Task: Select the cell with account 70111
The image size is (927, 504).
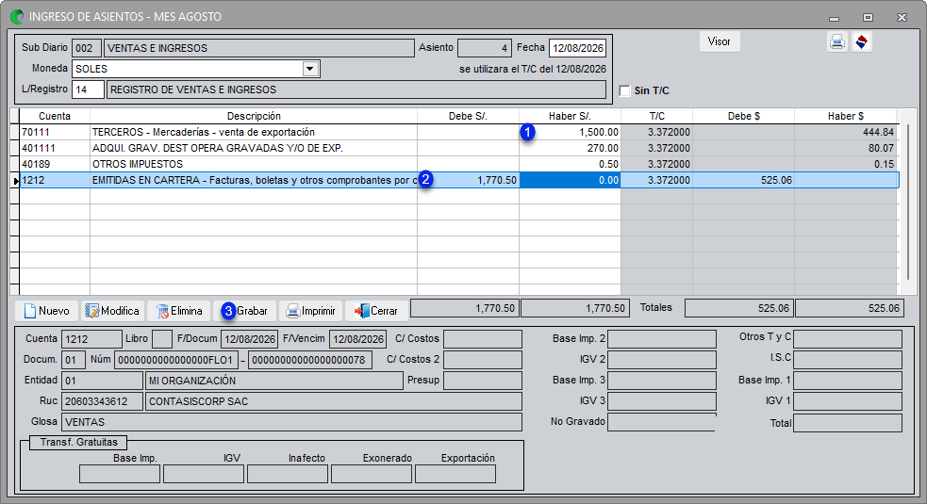Action: tap(55, 132)
